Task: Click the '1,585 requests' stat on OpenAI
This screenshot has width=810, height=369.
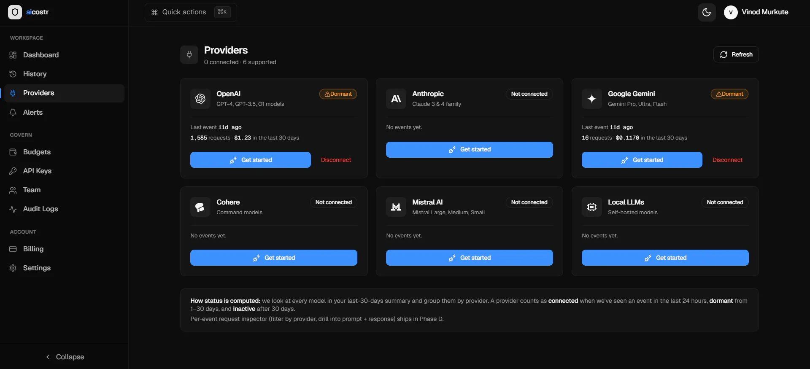Action: [x=210, y=138]
